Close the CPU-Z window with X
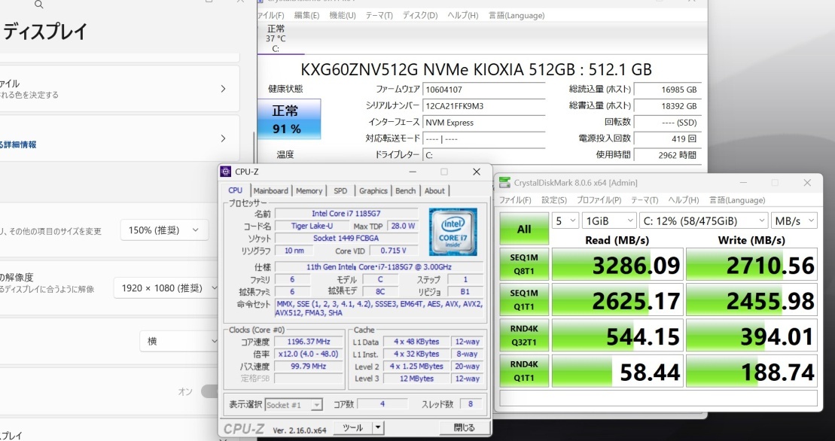 (477, 172)
